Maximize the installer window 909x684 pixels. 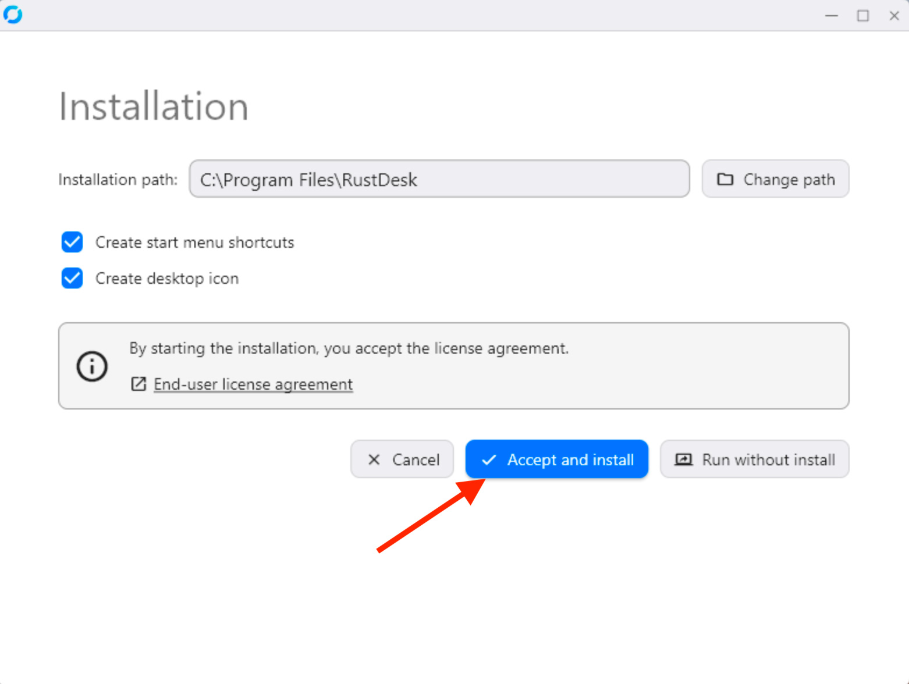click(x=863, y=16)
